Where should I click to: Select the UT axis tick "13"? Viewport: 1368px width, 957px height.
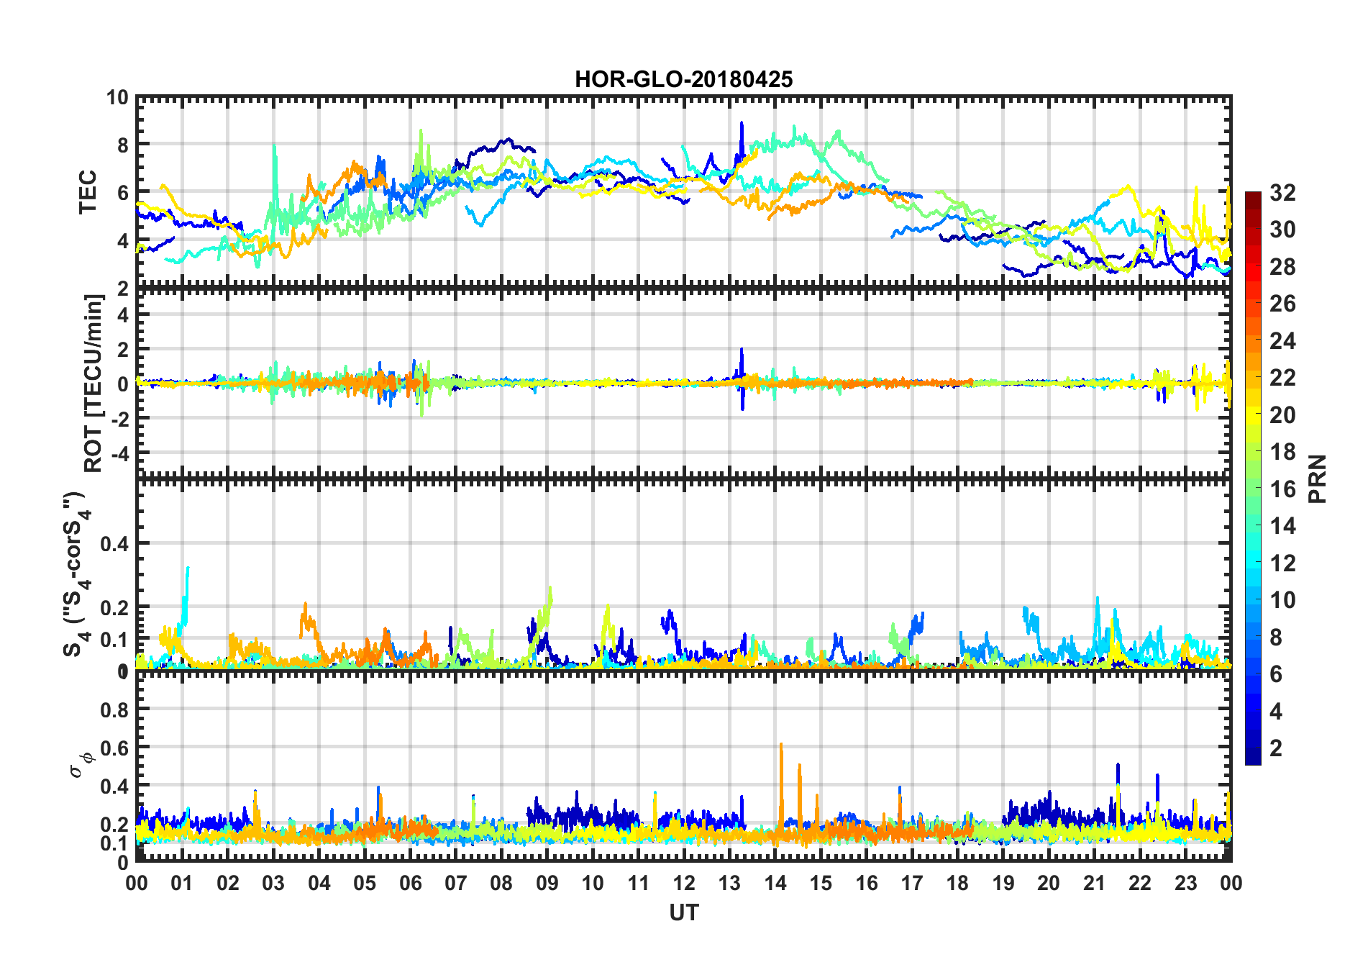(x=729, y=883)
